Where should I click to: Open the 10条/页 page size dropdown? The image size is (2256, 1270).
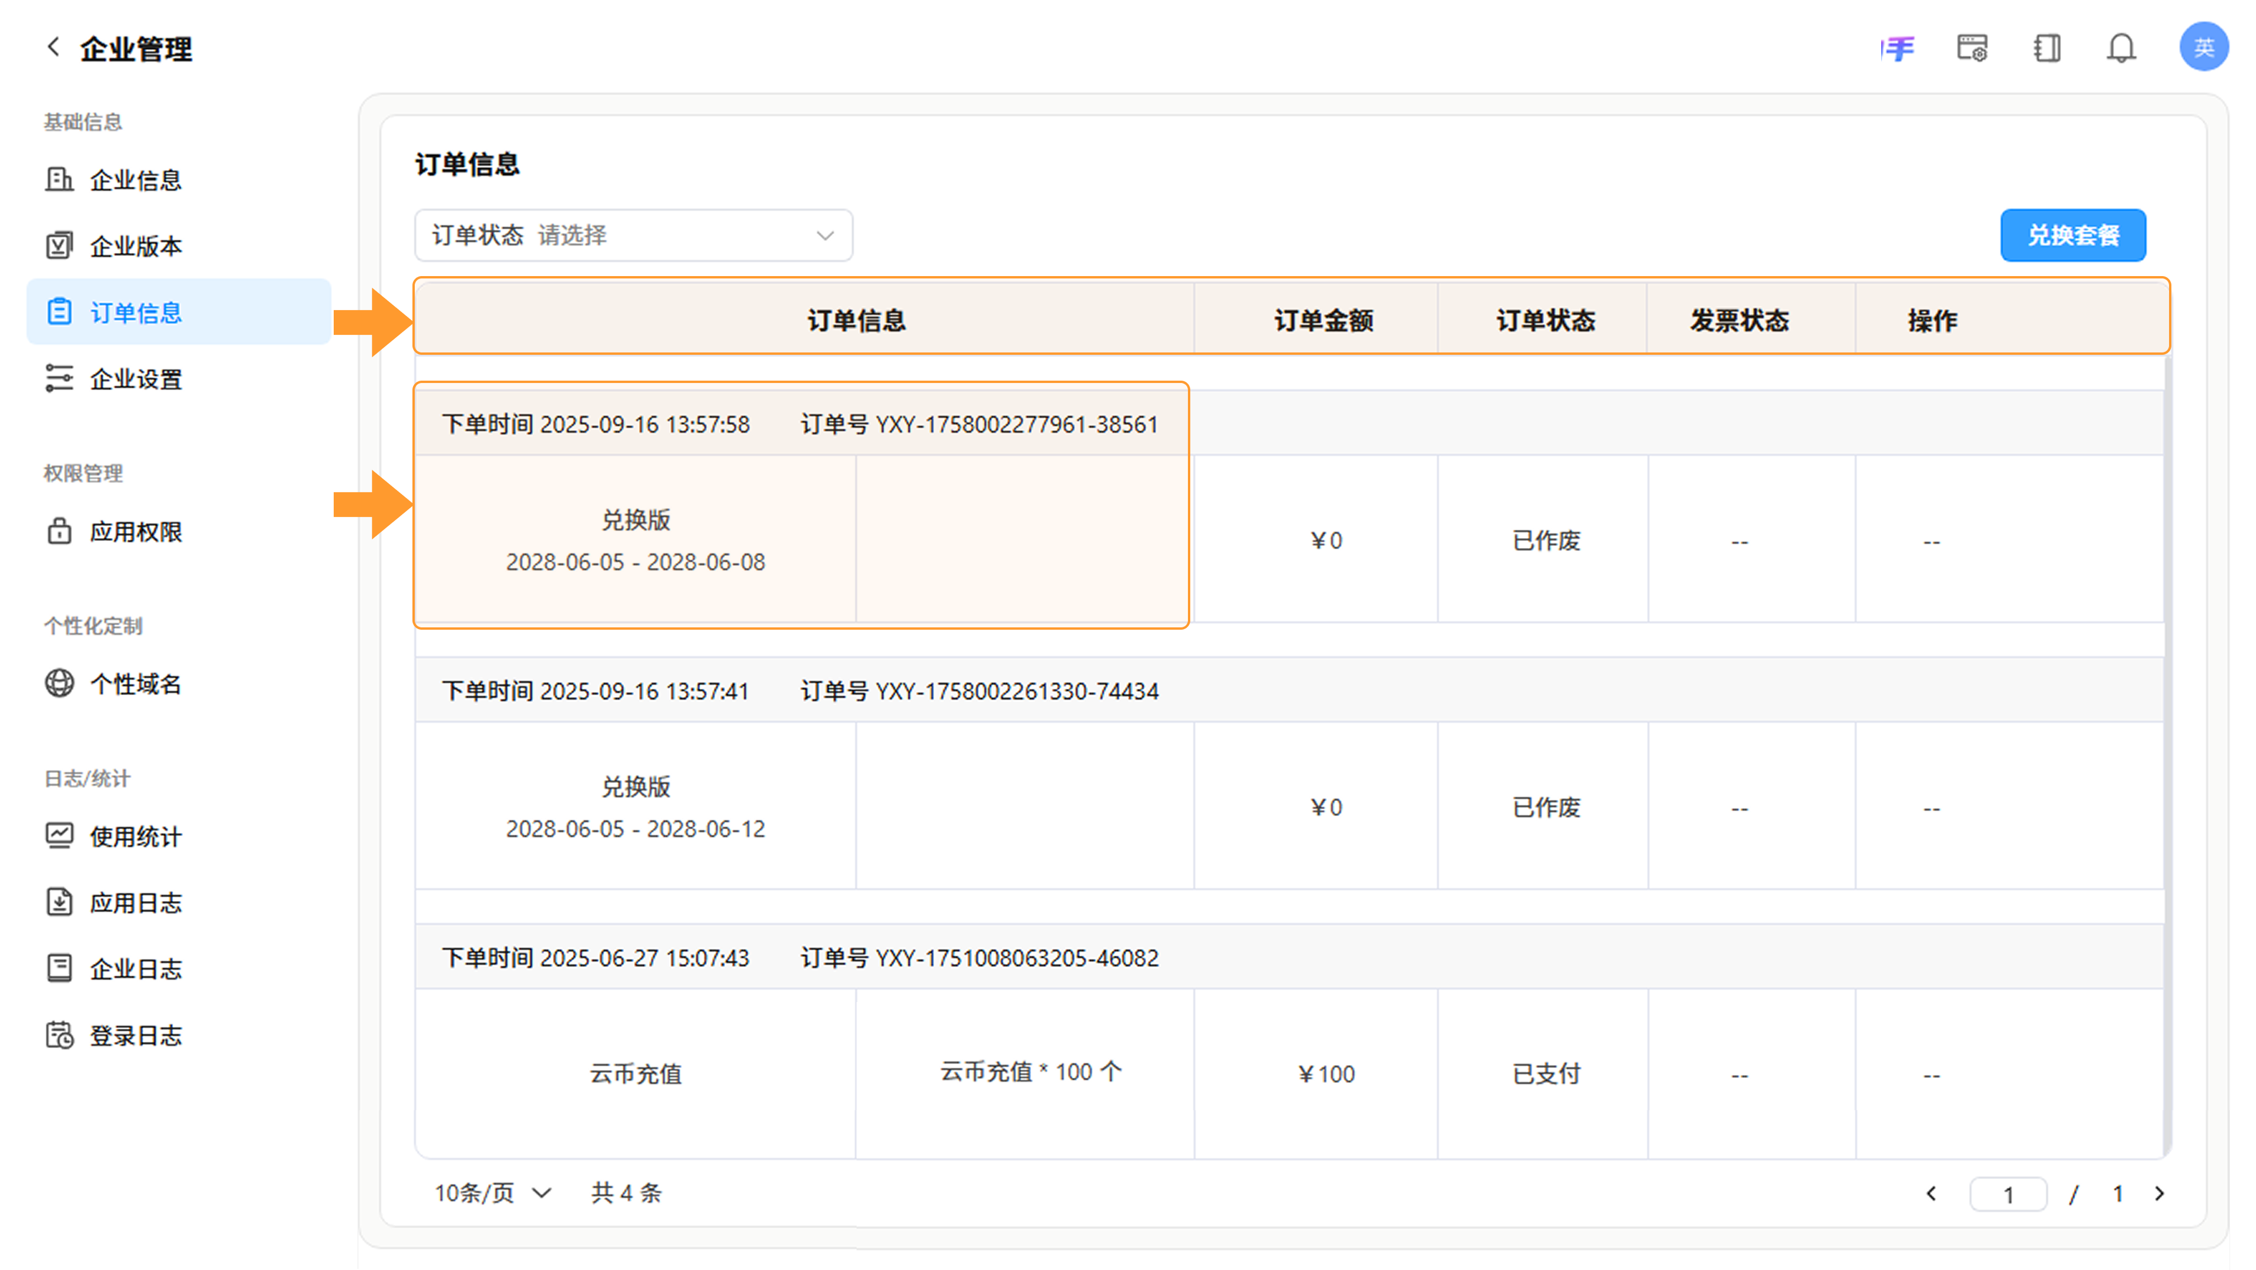pos(493,1193)
